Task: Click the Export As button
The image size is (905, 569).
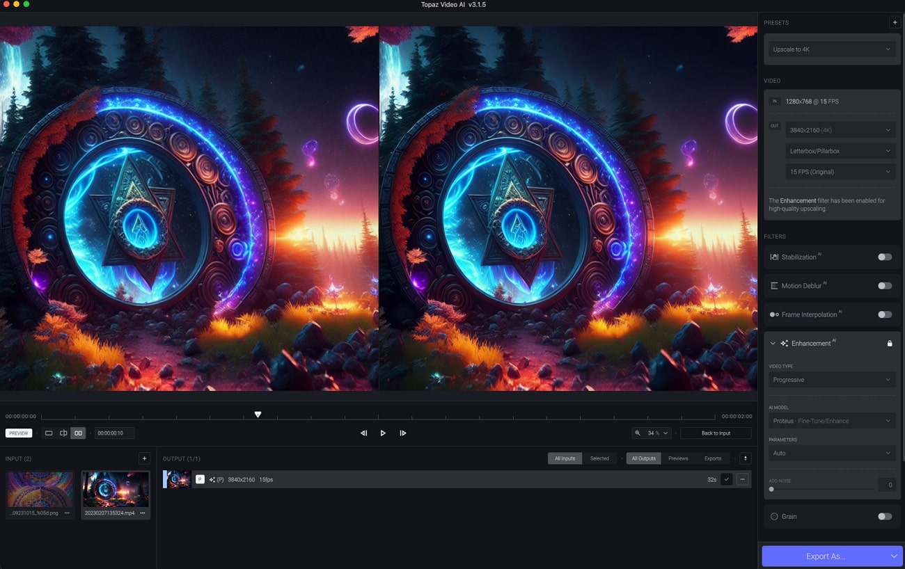Action: (x=826, y=556)
